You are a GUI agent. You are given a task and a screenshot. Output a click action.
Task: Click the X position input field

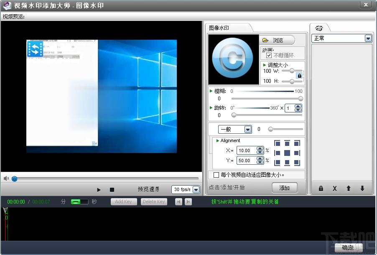pos(247,150)
